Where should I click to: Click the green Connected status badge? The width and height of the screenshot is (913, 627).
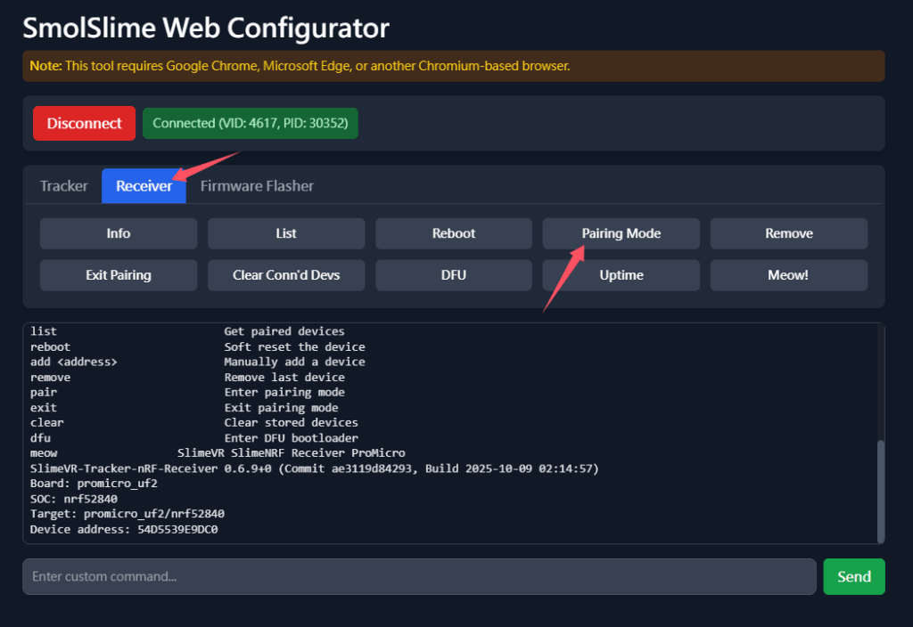pos(250,124)
